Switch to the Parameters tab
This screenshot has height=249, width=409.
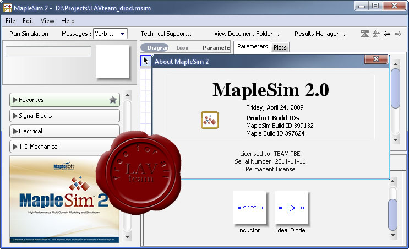pyautogui.click(x=252, y=47)
